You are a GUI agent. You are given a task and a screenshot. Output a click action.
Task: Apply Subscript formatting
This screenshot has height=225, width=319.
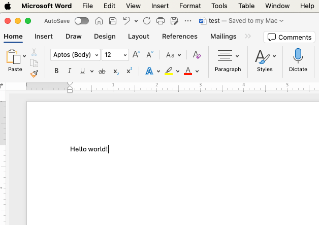(x=116, y=72)
